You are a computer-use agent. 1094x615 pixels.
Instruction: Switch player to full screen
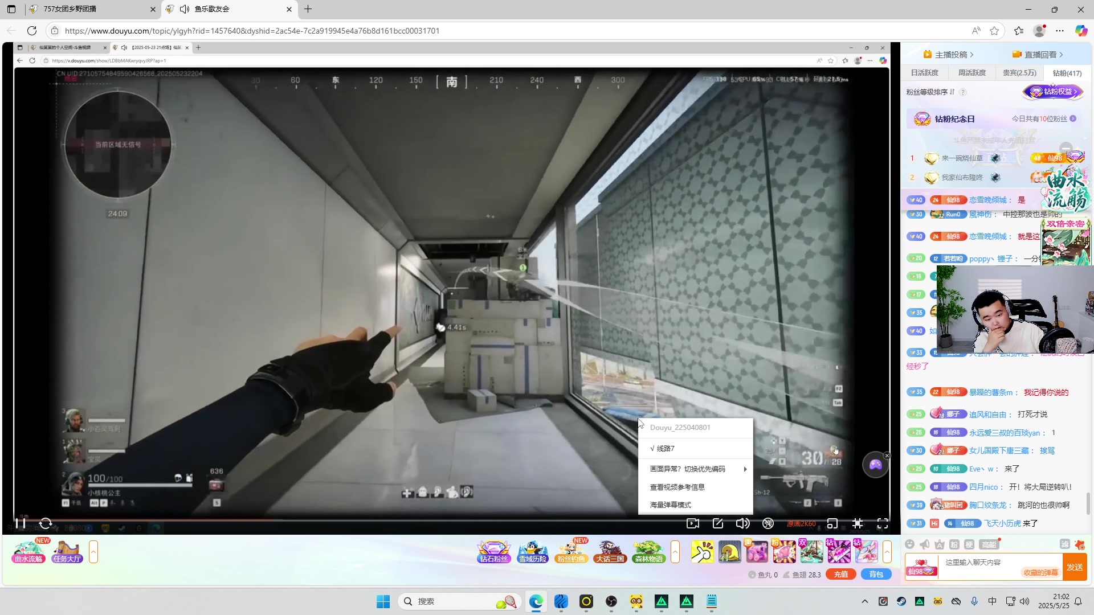point(883,523)
